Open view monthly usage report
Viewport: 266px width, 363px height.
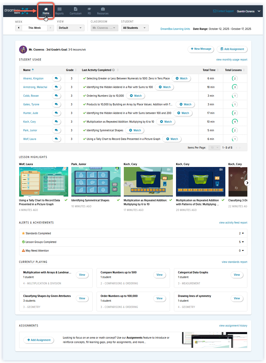point(232,60)
